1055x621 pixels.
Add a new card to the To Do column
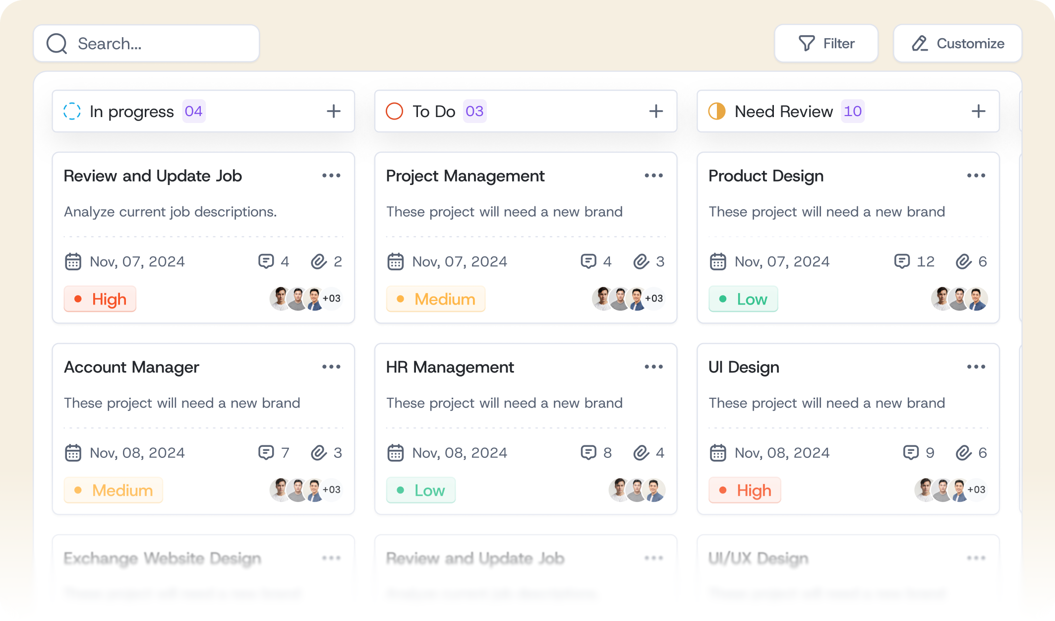655,111
